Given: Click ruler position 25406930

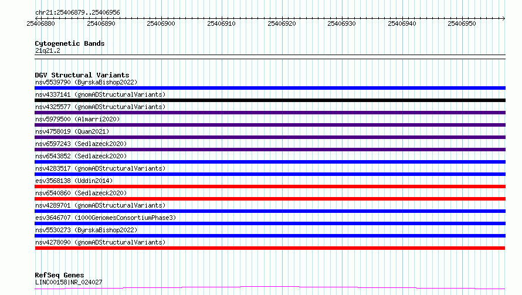Looking at the screenshot, I should click(341, 23).
